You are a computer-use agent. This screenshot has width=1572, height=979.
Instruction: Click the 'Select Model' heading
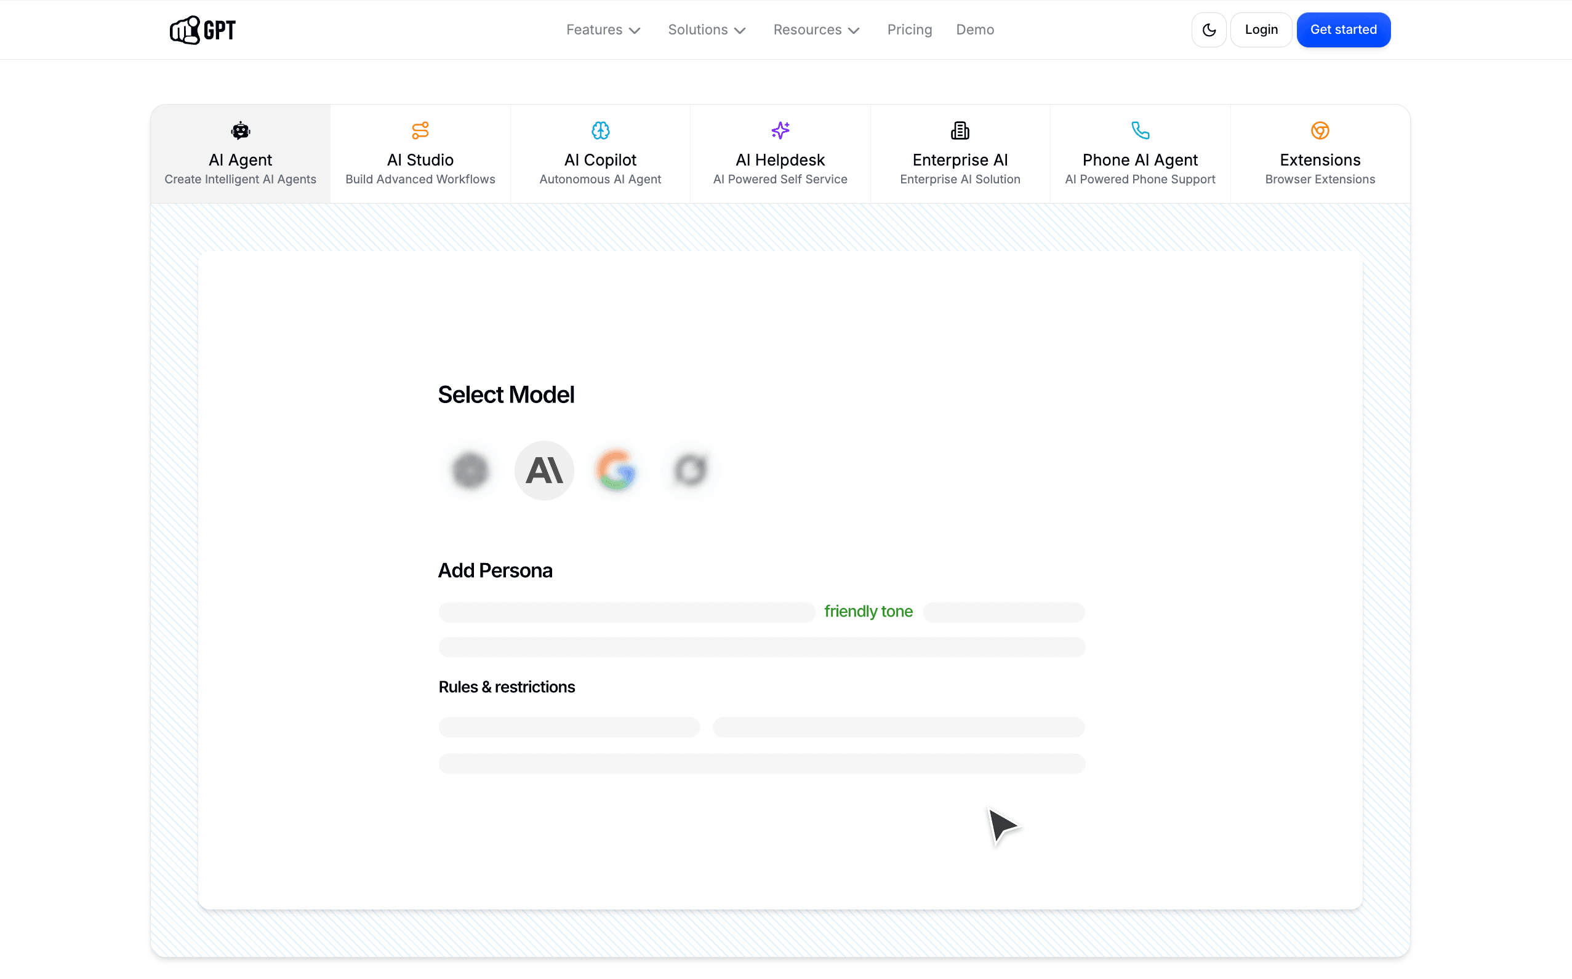coord(506,395)
